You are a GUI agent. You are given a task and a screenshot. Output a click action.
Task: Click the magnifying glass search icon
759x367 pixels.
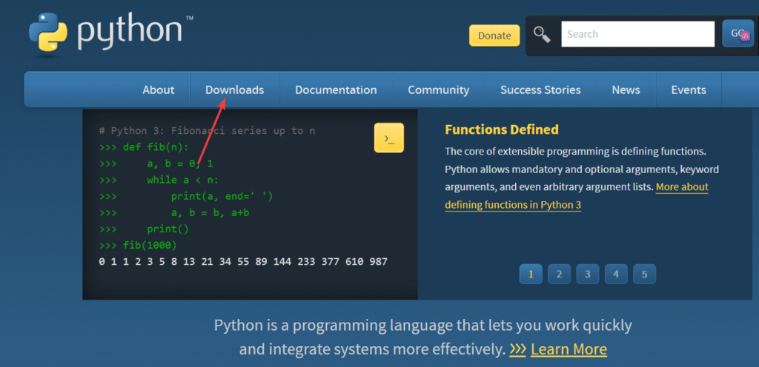543,35
